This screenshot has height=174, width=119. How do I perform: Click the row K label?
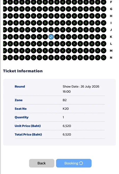coord(111,37)
